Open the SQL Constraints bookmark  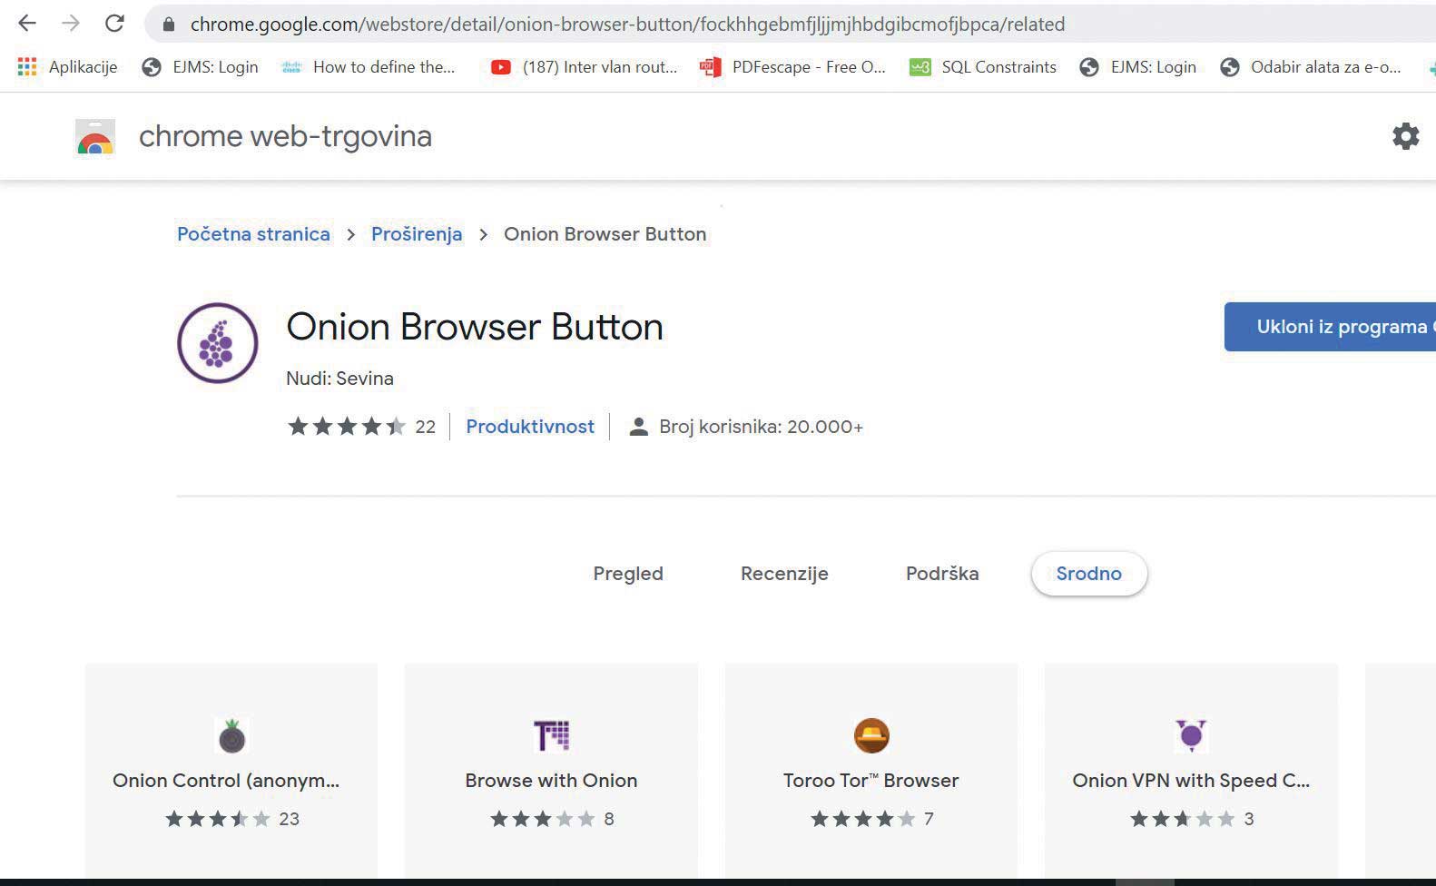pos(983,67)
